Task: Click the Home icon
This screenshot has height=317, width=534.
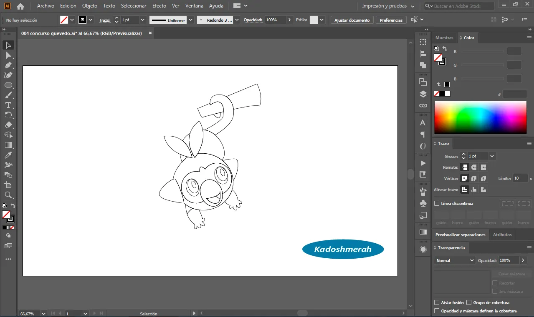Action: 20,6
